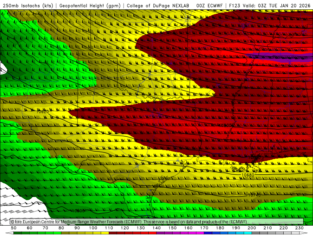Click the "F123 Valid: 03Z TUE JAN 20 2026" text
The height and width of the screenshot is (235, 313).
click(270, 6)
